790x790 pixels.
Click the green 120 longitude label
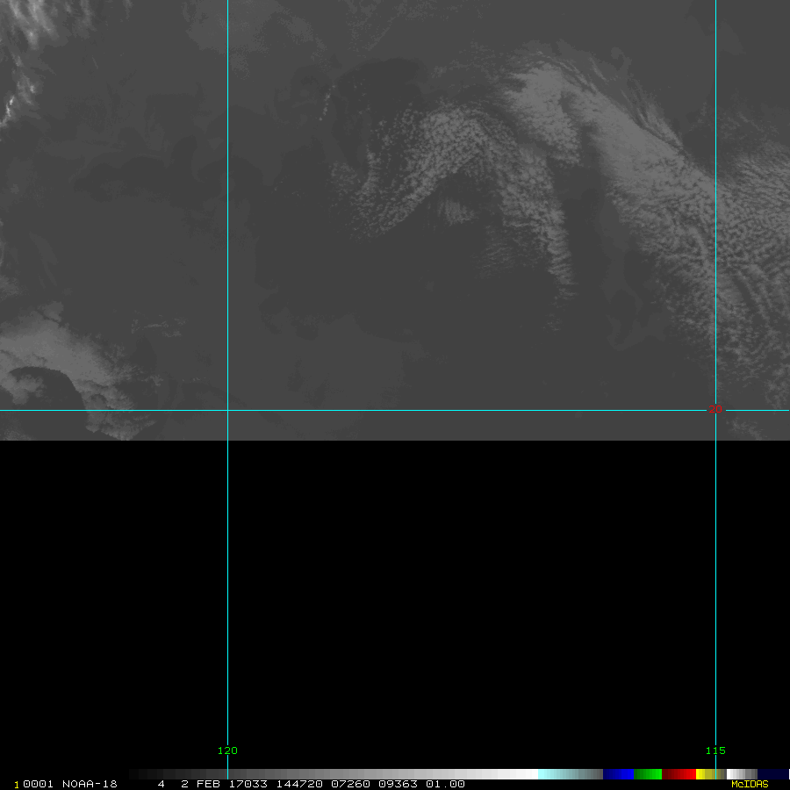(227, 750)
